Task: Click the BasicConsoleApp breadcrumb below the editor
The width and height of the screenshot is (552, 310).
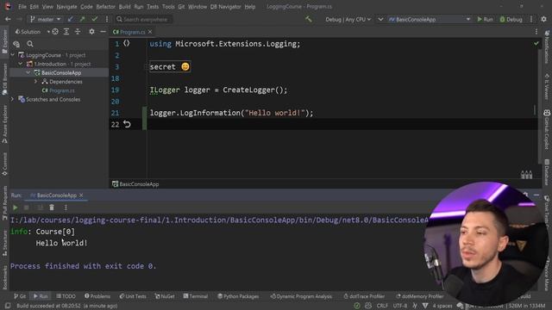Action: click(135, 184)
